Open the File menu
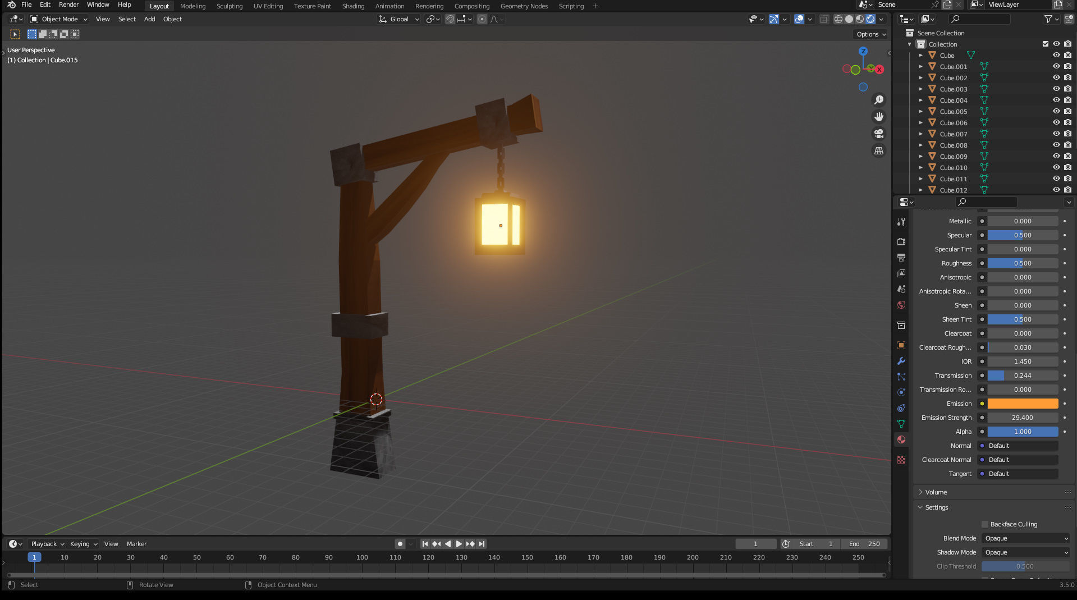1077x600 pixels. (x=26, y=4)
